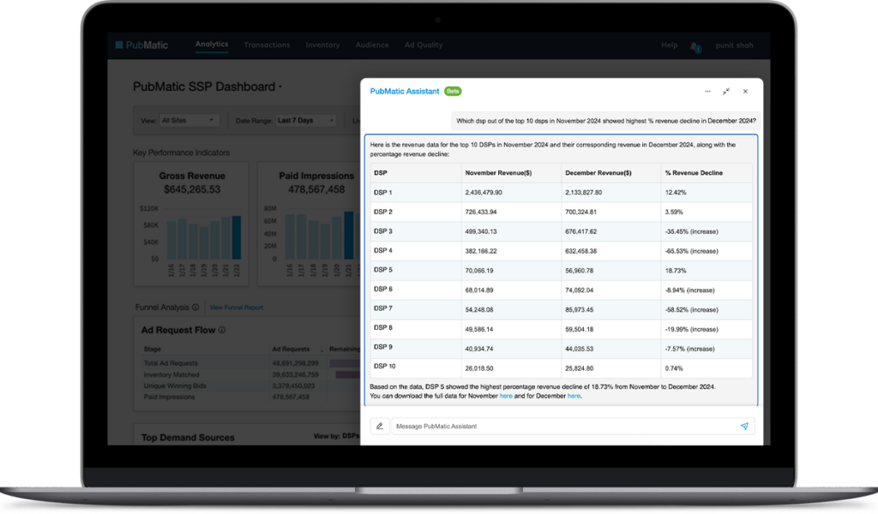
Task: Click the user question message bubble
Action: click(x=606, y=121)
